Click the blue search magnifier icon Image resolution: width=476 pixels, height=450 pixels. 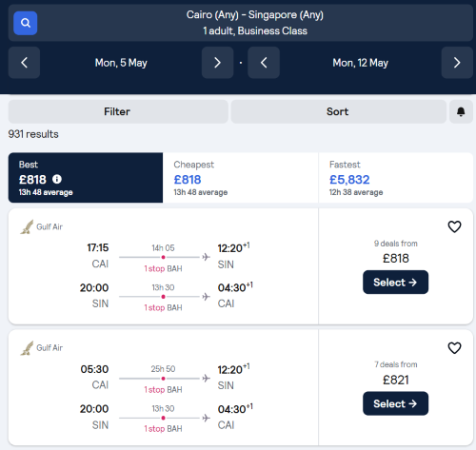26,23
